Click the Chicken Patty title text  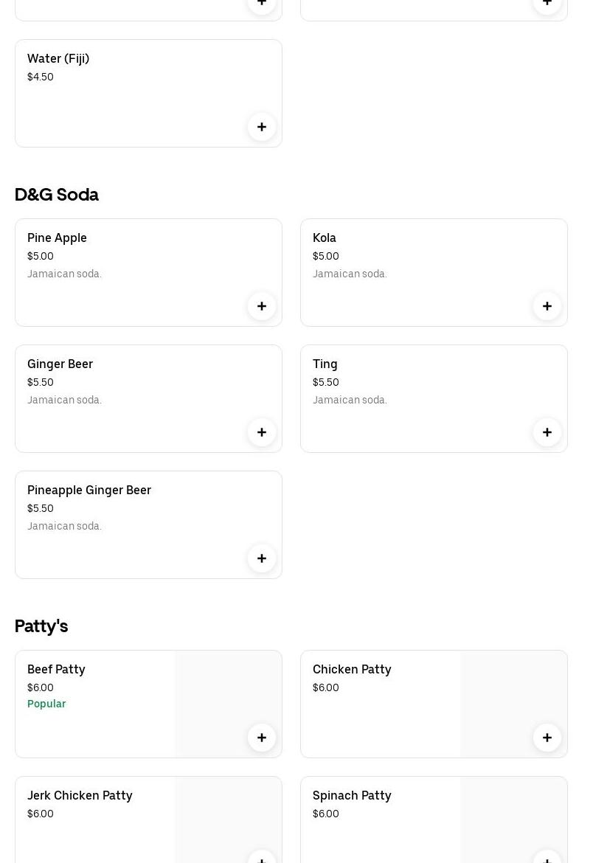352,669
